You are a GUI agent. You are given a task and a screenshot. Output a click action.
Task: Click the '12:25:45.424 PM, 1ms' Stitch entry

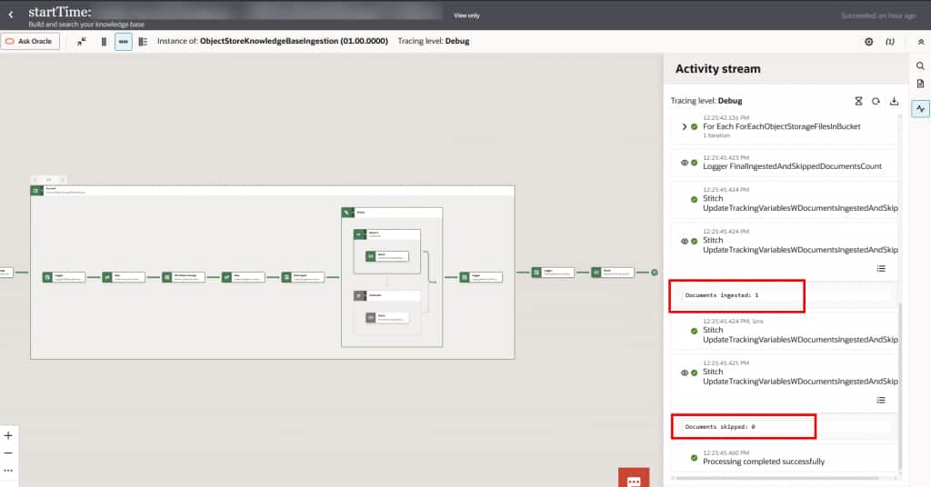pos(784,331)
